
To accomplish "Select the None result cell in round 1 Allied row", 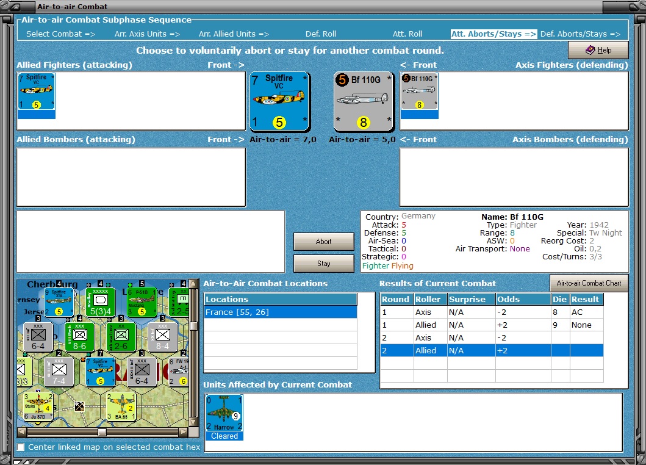I will [587, 325].
